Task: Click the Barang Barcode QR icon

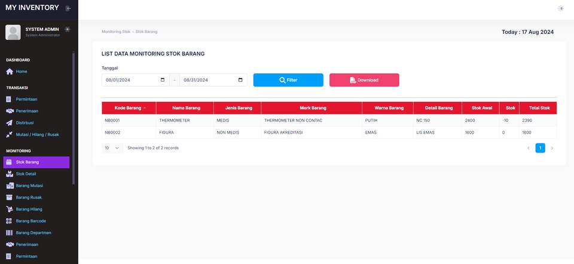Action: pos(9,221)
